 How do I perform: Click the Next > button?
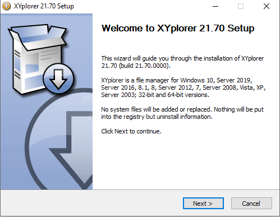tap(203, 203)
